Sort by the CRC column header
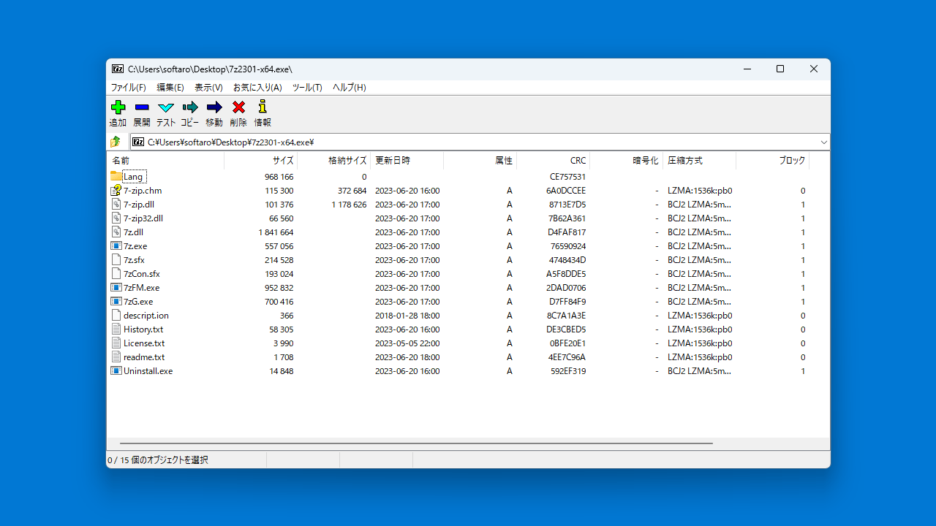This screenshot has height=526, width=936. pos(554,160)
